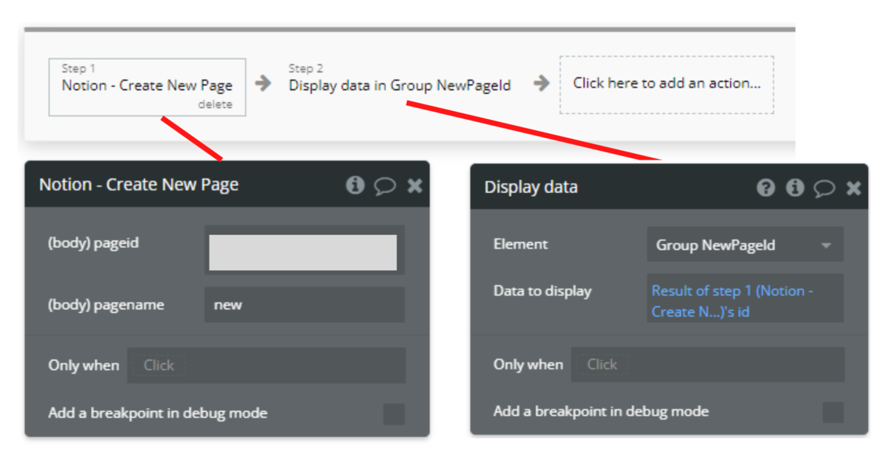888x454 pixels.
Task: Open info icon in Display data panel
Action: click(795, 188)
